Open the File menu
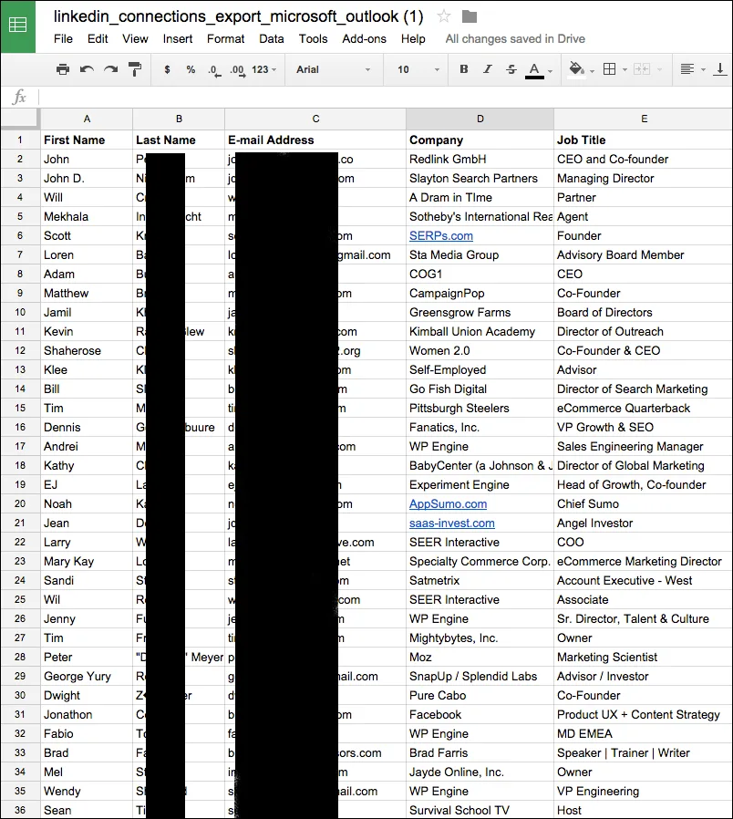 (x=63, y=38)
